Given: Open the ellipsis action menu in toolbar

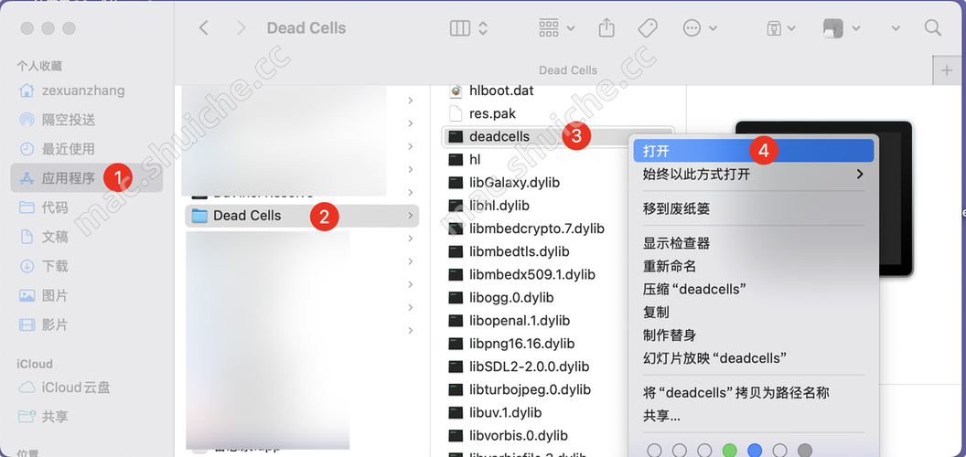Looking at the screenshot, I should point(700,27).
